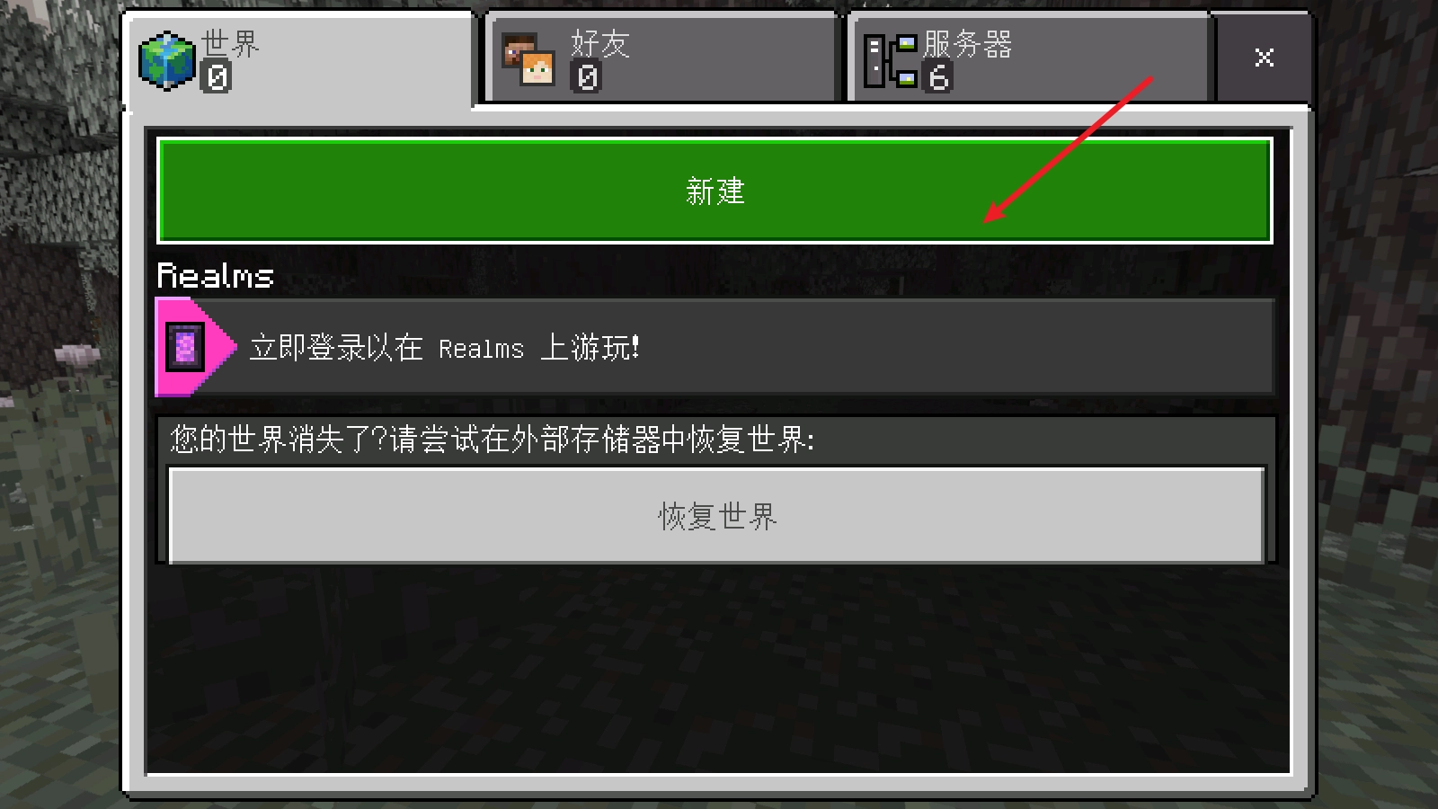
Task: Click the 新建 text label
Action: [x=715, y=191]
